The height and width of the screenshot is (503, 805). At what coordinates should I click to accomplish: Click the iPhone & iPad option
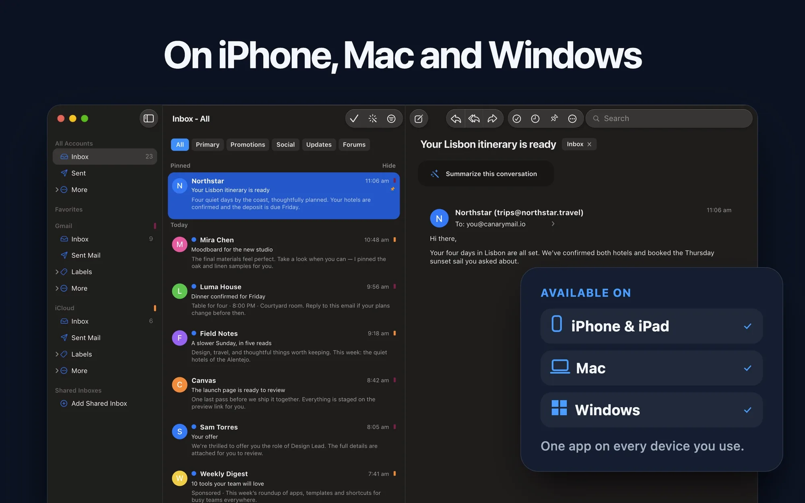[x=651, y=326]
